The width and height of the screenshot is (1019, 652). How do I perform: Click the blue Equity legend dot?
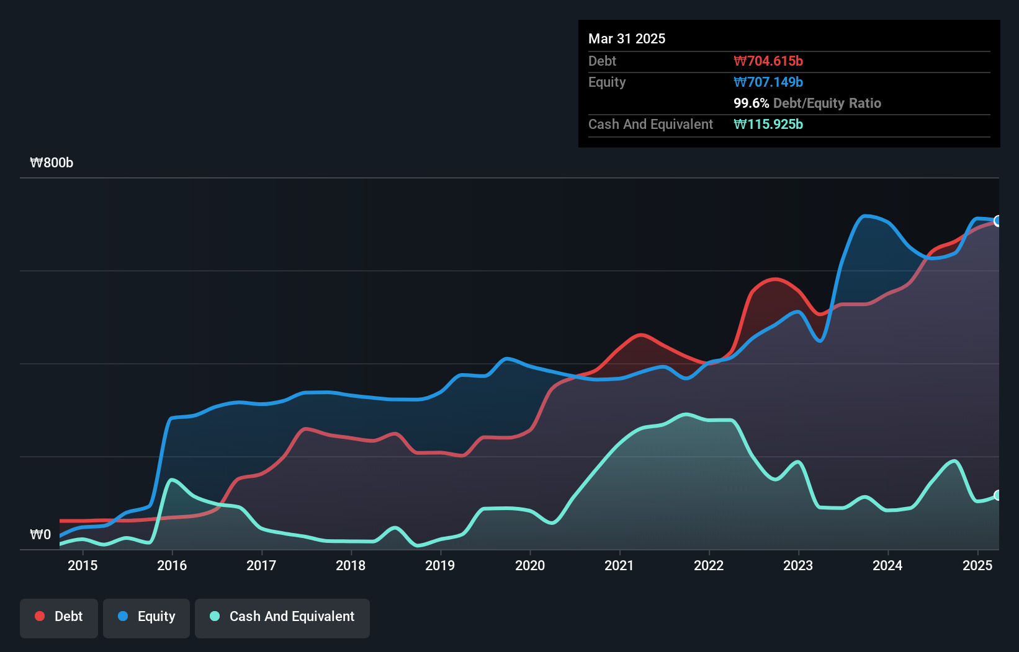(x=123, y=616)
